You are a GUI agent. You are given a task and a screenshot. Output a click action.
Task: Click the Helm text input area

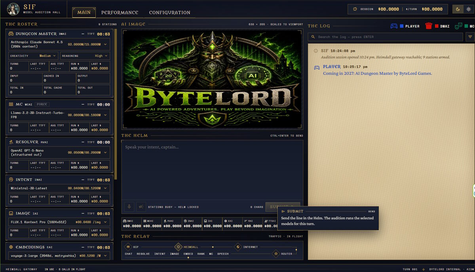click(x=212, y=170)
